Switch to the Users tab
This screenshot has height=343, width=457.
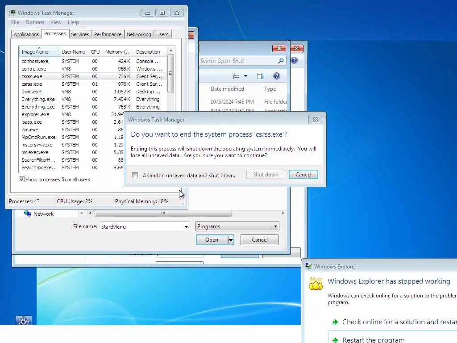[162, 34]
